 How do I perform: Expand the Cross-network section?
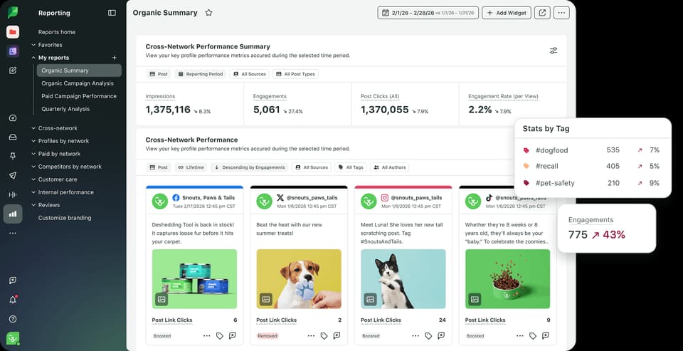point(54,128)
